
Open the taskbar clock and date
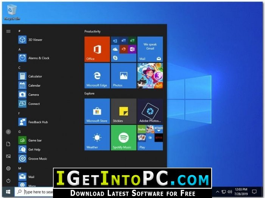(241, 192)
